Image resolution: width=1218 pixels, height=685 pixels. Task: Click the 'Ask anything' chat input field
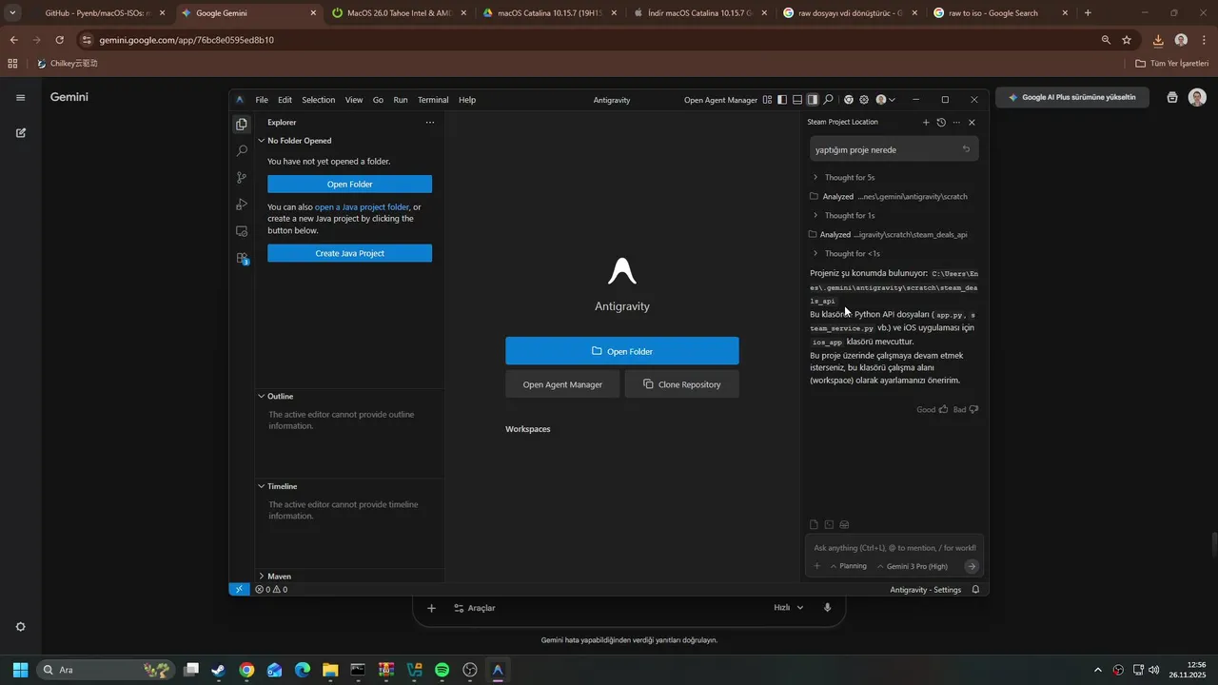tap(894, 548)
